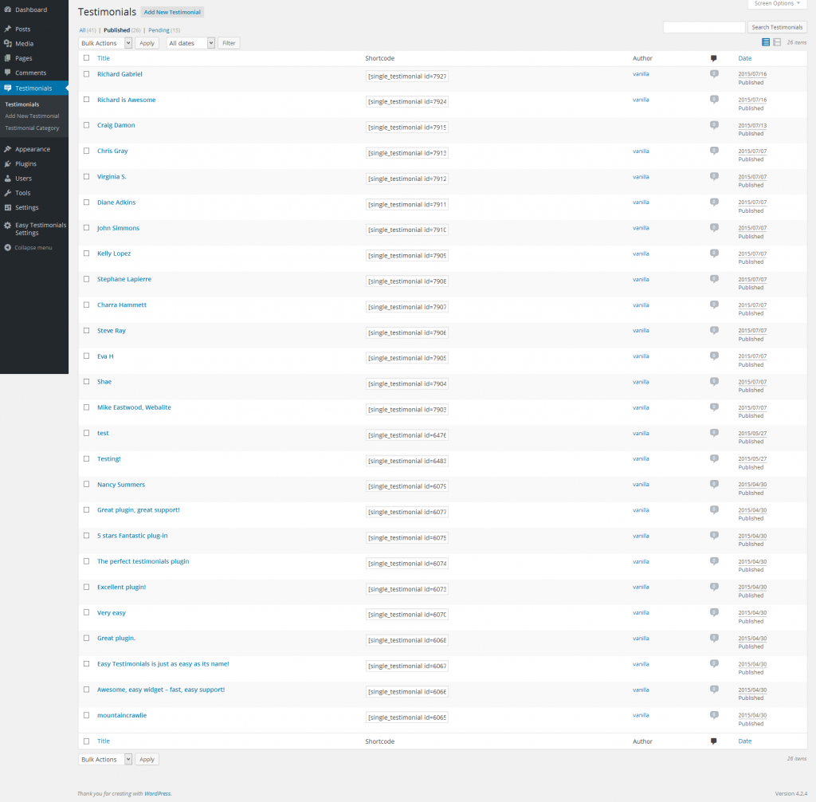Image resolution: width=816 pixels, height=802 pixels.
Task: Open Media via its sidebar icon
Action: 7,44
